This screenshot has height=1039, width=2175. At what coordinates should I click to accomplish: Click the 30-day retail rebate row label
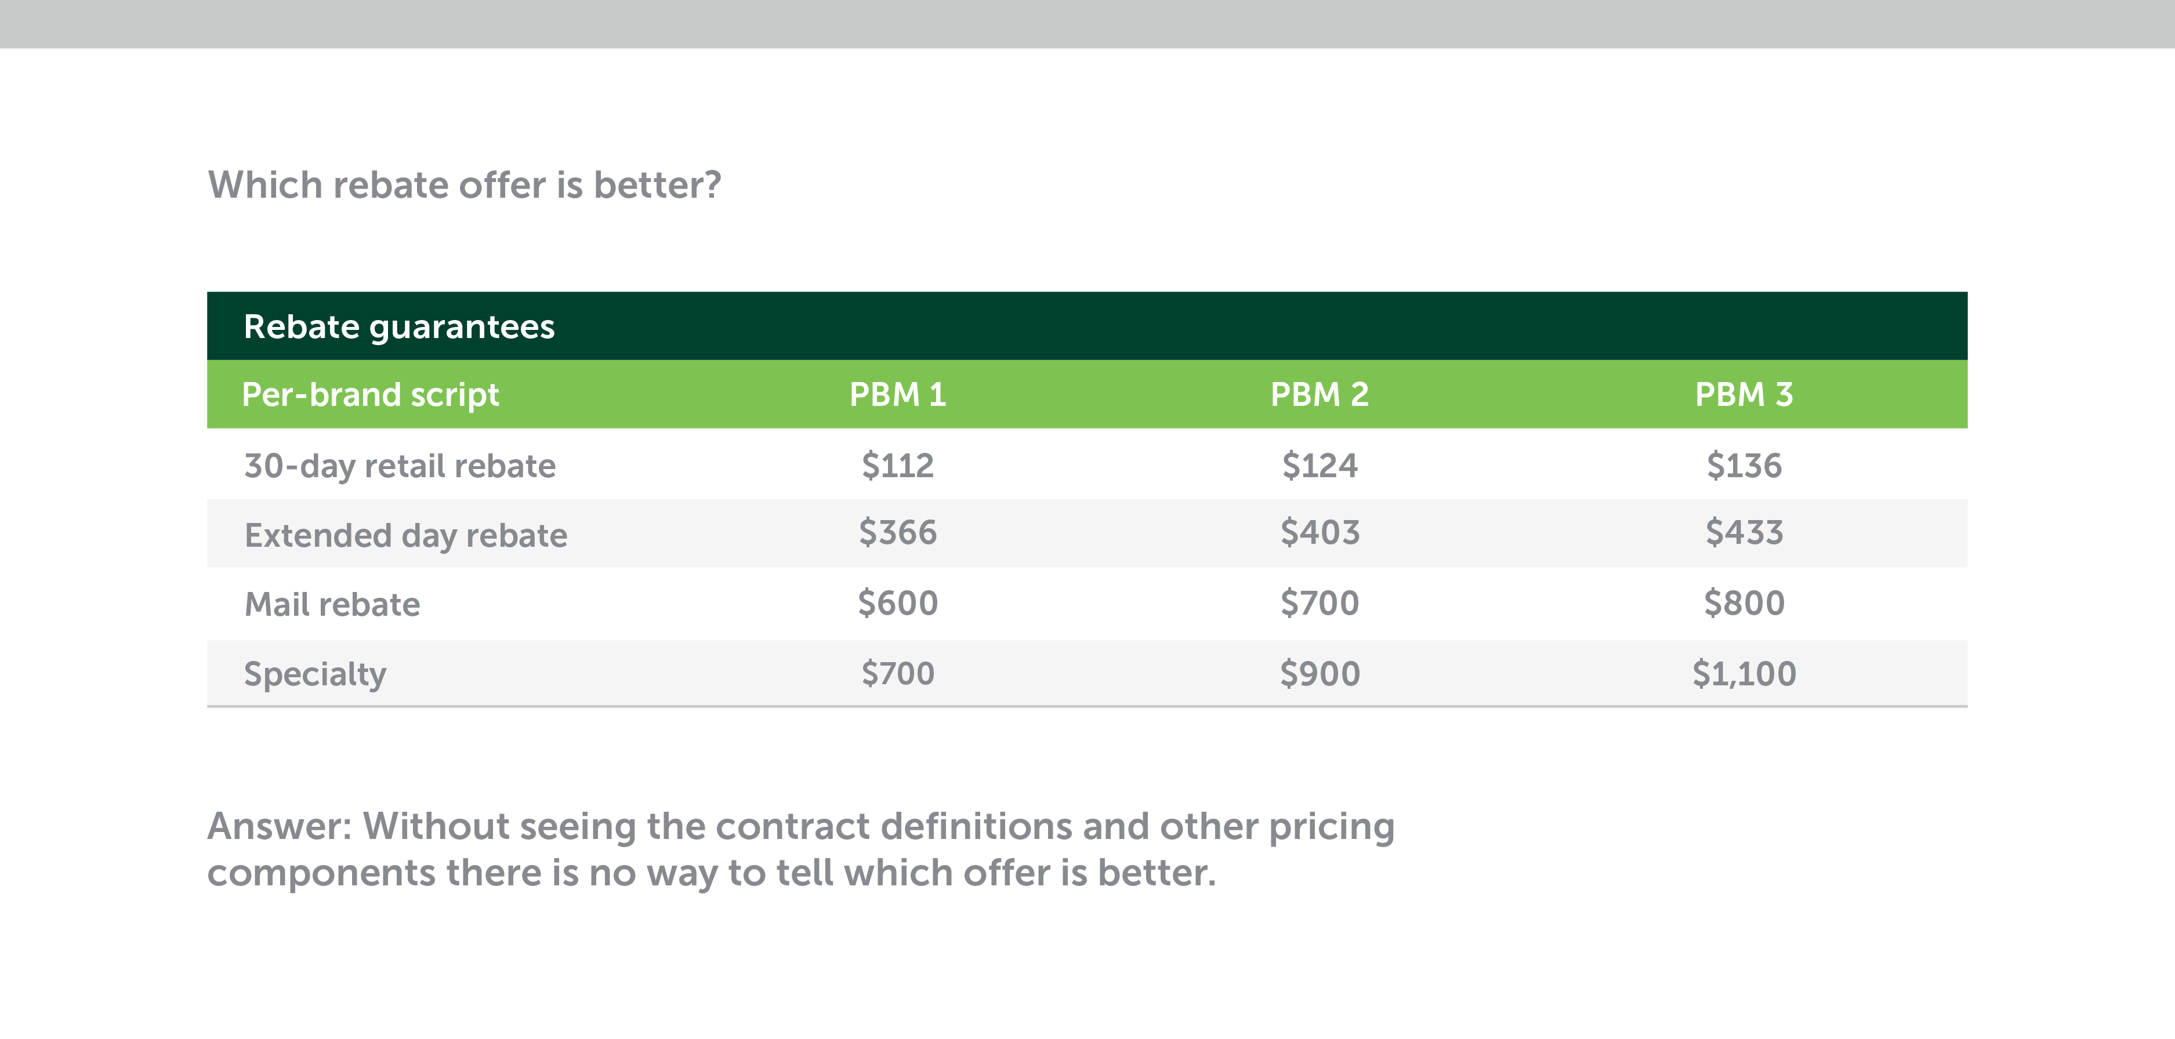pyautogui.click(x=400, y=466)
